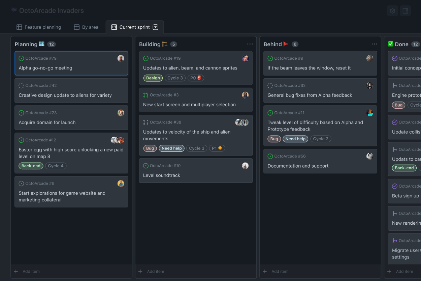
Task: Open project settings gear icon
Action: pyautogui.click(x=392, y=11)
